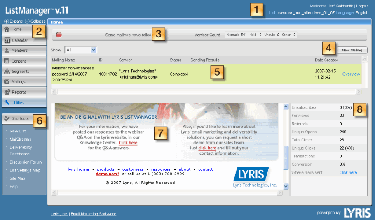The image size is (375, 220).
Task: Click the Reports icon in sidebar
Action: point(7,92)
